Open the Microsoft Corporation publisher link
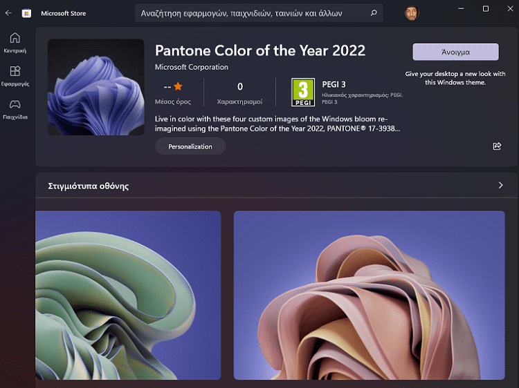The width and height of the screenshot is (519, 388). click(191, 67)
